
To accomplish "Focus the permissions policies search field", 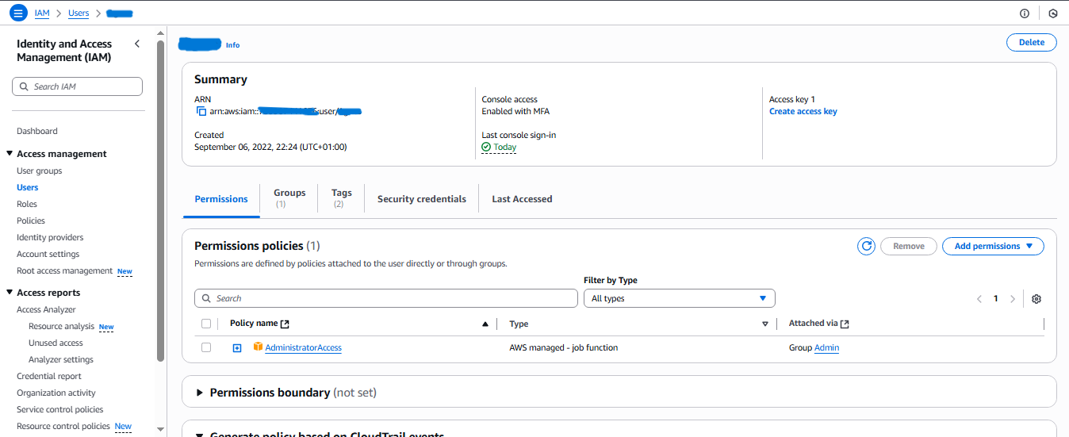I will [x=386, y=298].
